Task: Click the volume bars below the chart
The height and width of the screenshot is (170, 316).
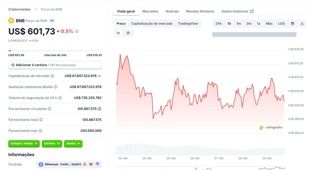Action: tap(200, 149)
